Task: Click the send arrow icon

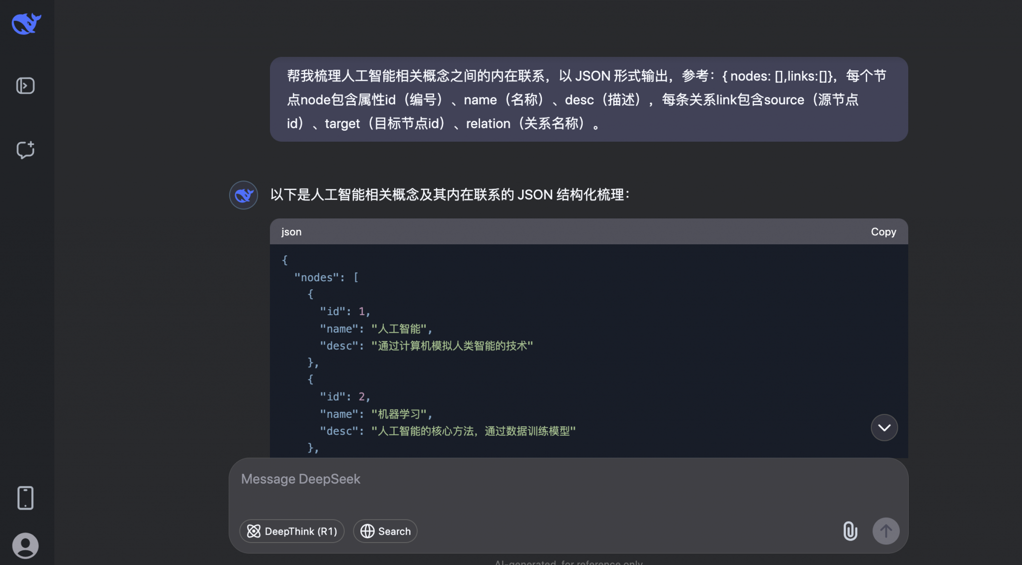Action: click(886, 531)
